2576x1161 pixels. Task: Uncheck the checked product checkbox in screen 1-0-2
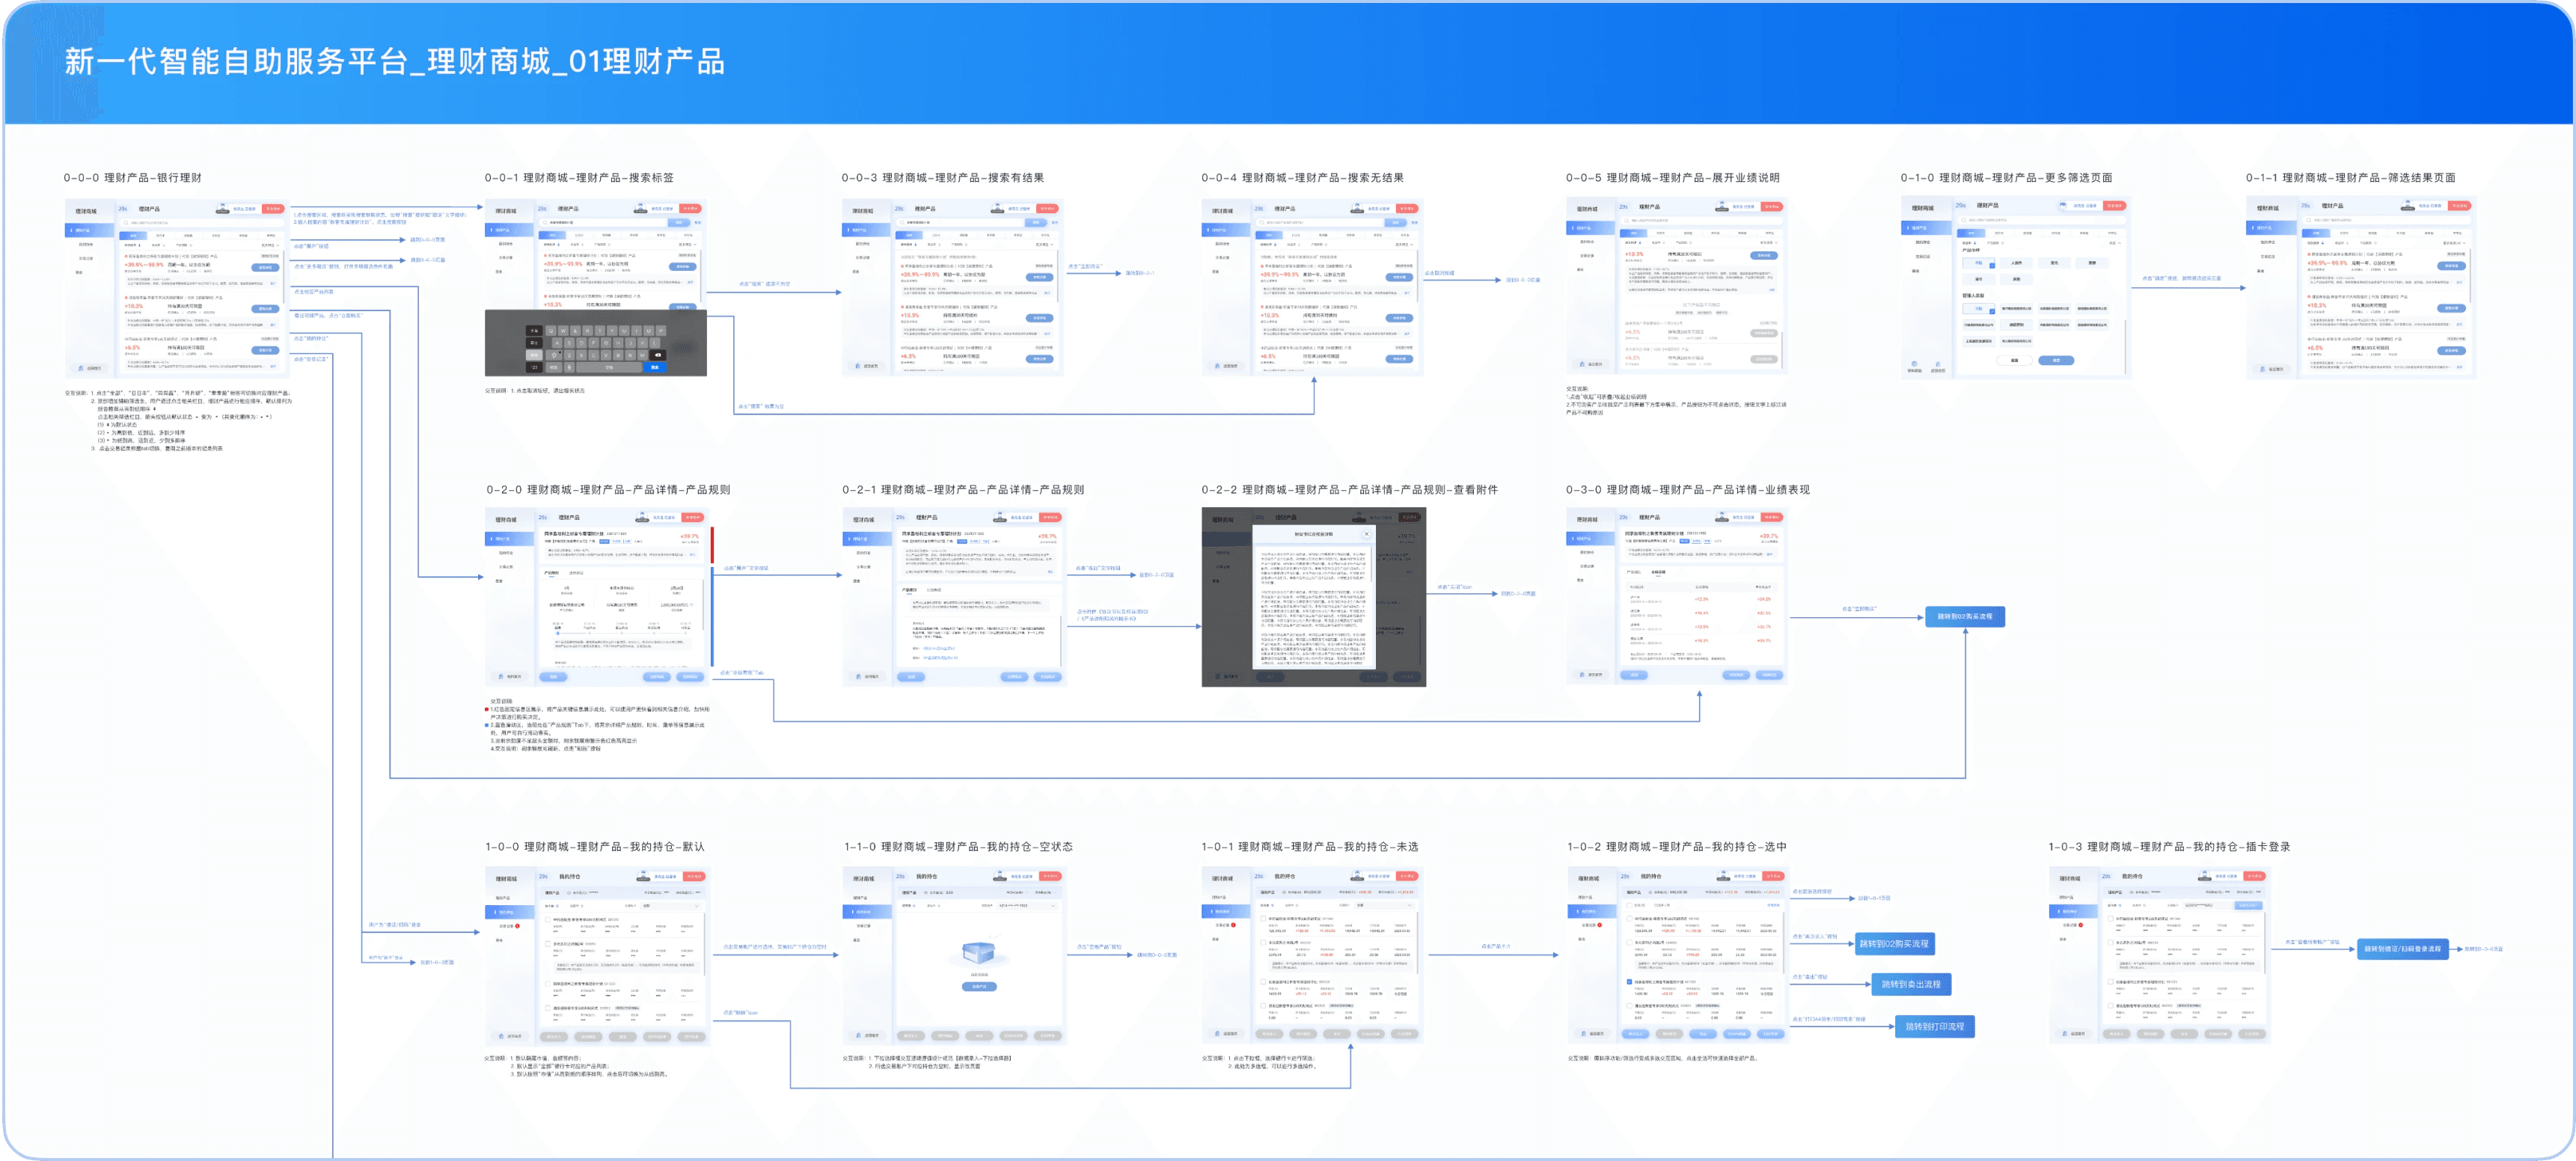(x=1630, y=982)
